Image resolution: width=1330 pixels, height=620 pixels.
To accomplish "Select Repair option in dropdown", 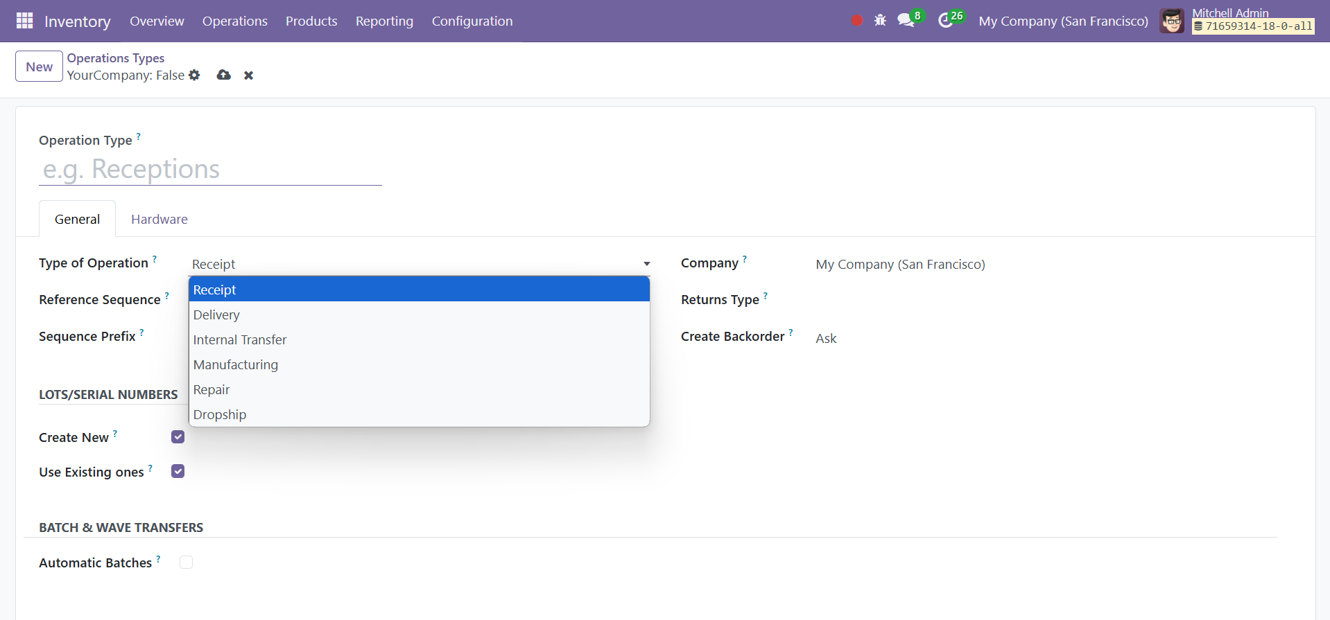I will point(420,389).
